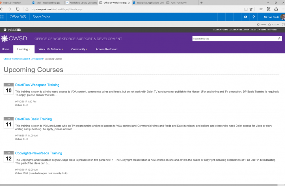Add page to favorites star
This screenshot has width=285, height=186.
click(x=251, y=9)
